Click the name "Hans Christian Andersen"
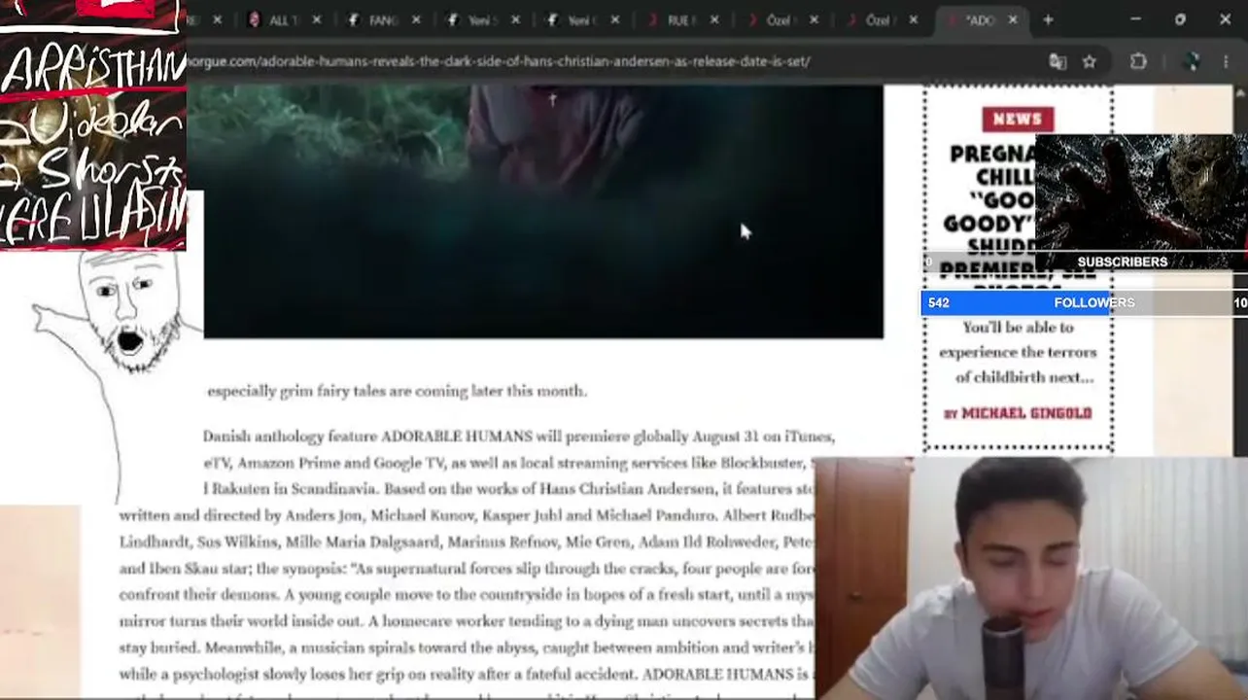Image resolution: width=1248 pixels, height=700 pixels. [626, 489]
